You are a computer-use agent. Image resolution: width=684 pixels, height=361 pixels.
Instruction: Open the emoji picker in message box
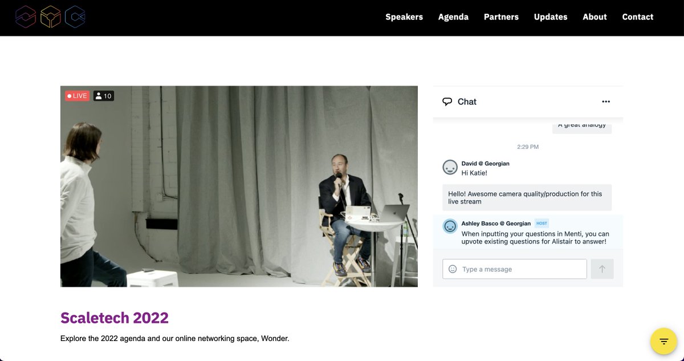pyautogui.click(x=453, y=269)
